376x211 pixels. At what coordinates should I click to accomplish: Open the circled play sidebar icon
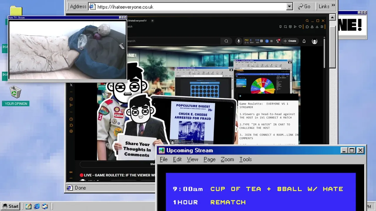point(71,99)
